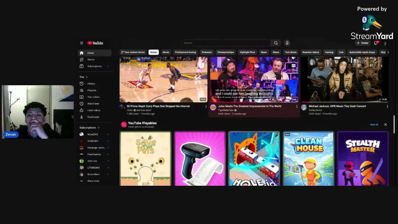Start voice search with the microphone icon
Viewport: 398px width, 224px height.
point(287,43)
